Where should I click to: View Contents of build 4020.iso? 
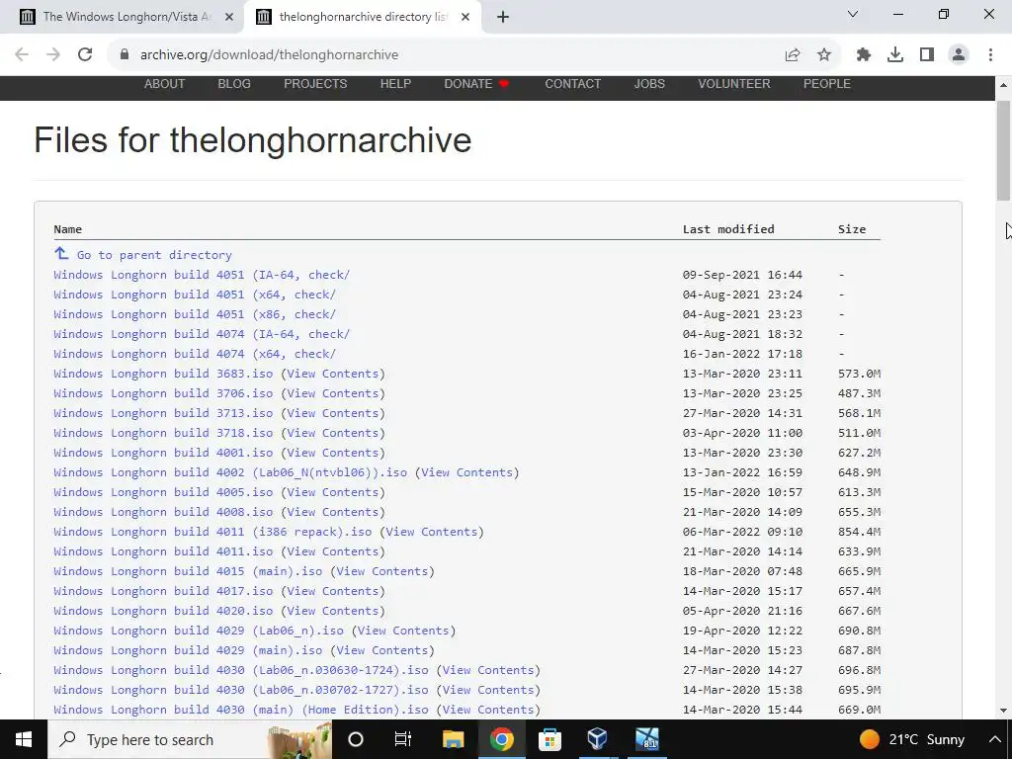click(332, 611)
